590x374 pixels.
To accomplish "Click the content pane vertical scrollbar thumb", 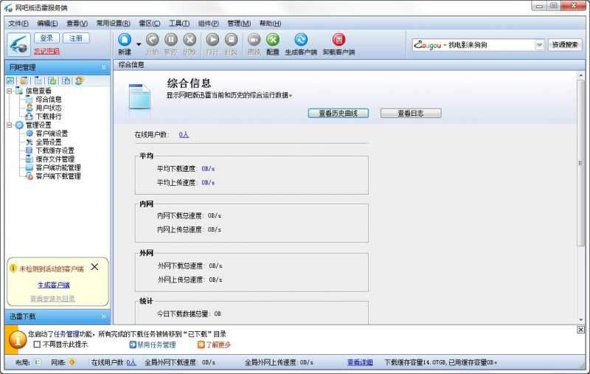I will pos(580,163).
